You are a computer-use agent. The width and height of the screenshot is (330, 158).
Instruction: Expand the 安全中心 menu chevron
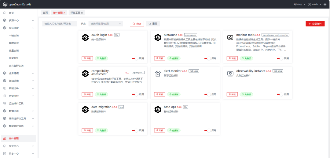(x=33, y=146)
